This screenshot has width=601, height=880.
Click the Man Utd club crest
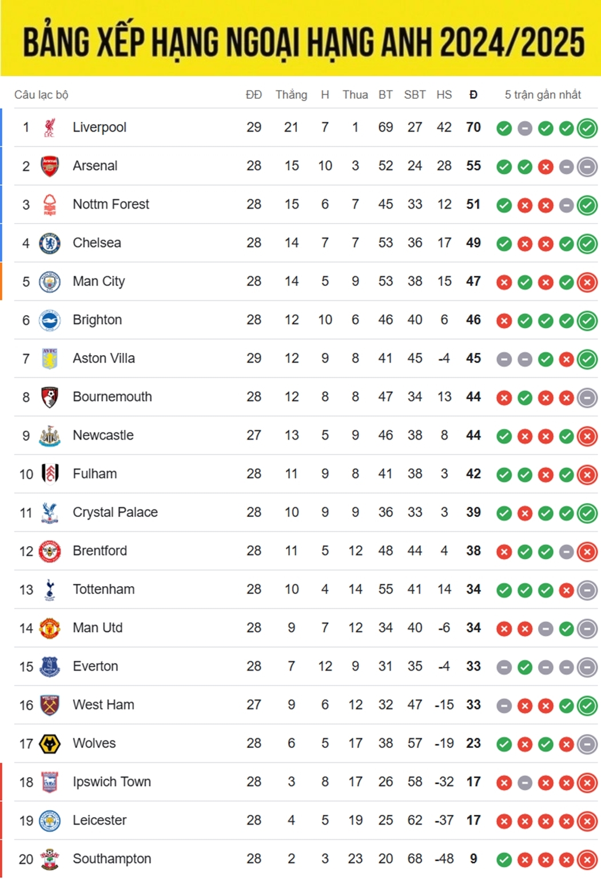(50, 628)
